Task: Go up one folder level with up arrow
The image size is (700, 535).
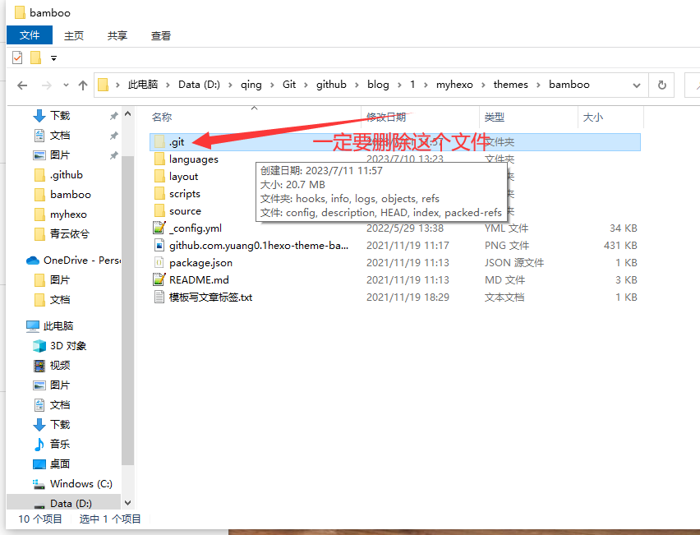Action: pos(83,85)
